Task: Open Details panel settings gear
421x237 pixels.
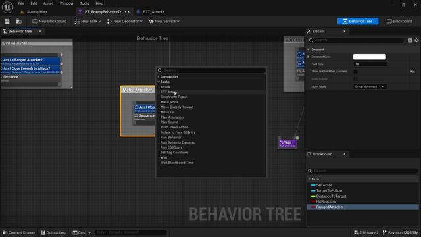Action: click(416, 40)
